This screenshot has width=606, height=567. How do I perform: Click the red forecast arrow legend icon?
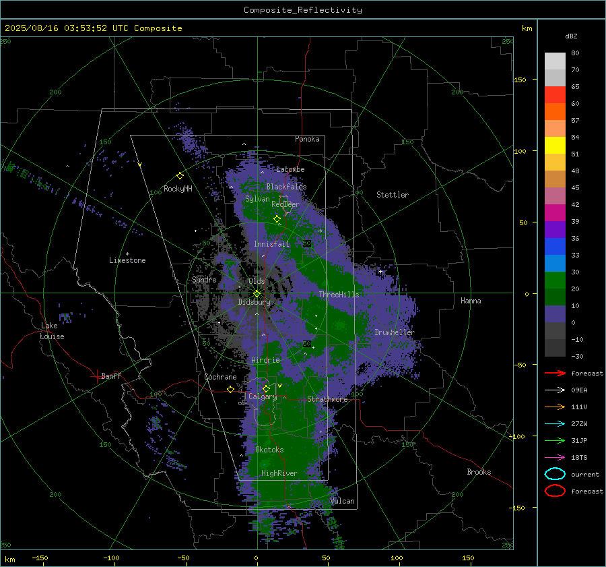pos(555,373)
